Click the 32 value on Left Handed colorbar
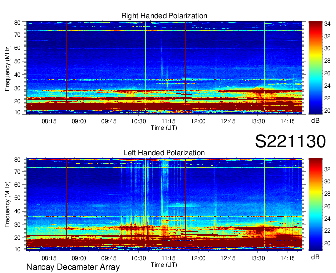Viewport: 336px width, 273px height. pos(327,169)
